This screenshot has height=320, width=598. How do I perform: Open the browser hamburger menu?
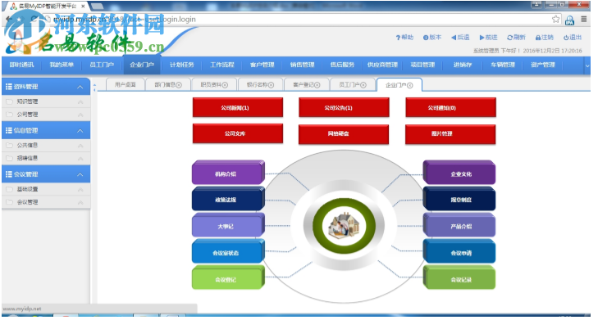(584, 19)
